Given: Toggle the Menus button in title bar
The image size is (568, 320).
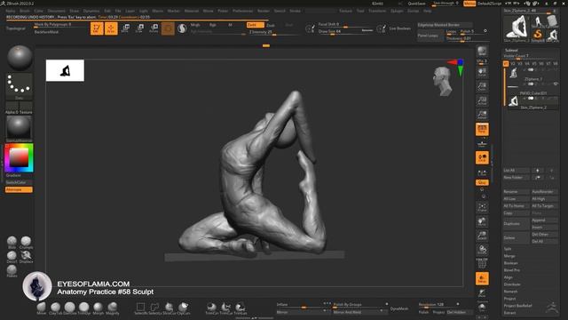Looking at the screenshot, I should [x=469, y=4].
